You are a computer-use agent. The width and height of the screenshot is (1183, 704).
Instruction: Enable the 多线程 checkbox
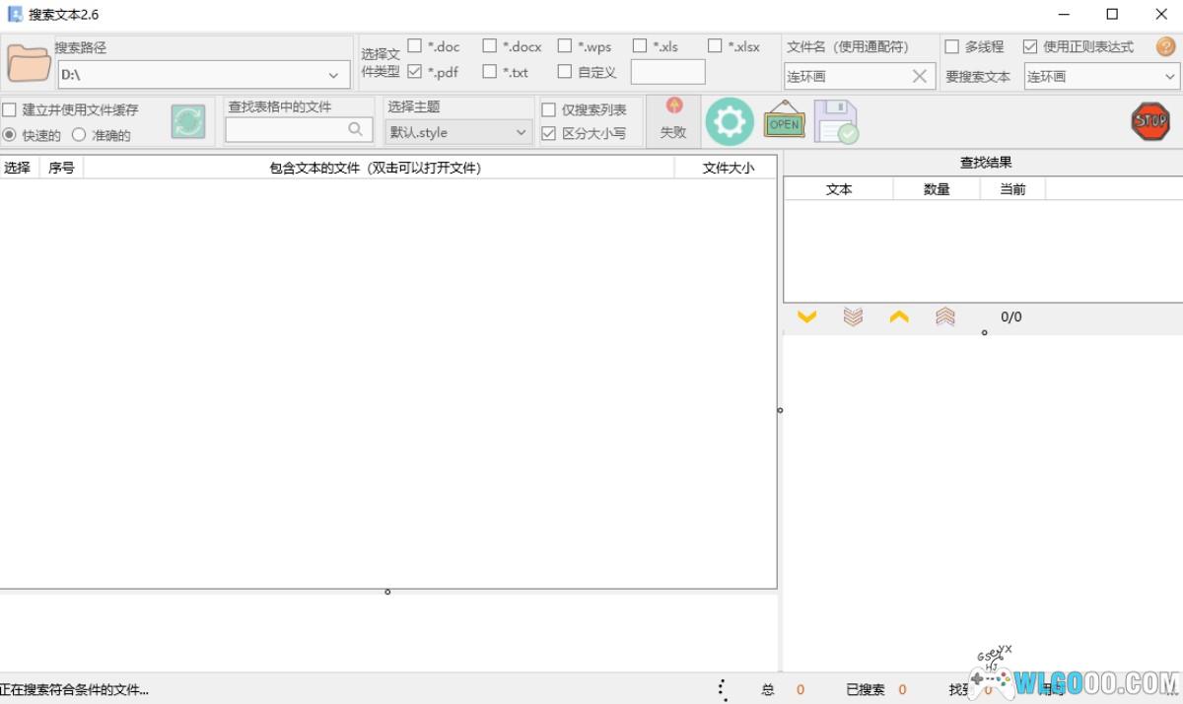951,46
